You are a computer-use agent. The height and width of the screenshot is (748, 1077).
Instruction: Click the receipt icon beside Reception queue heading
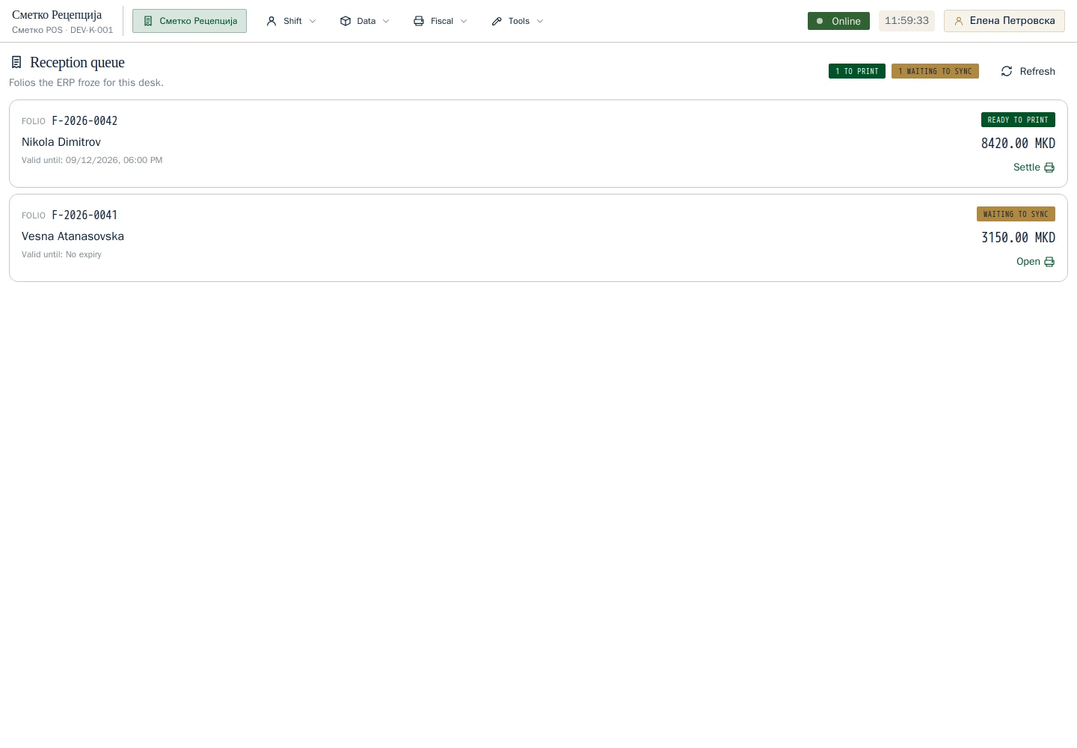point(16,63)
